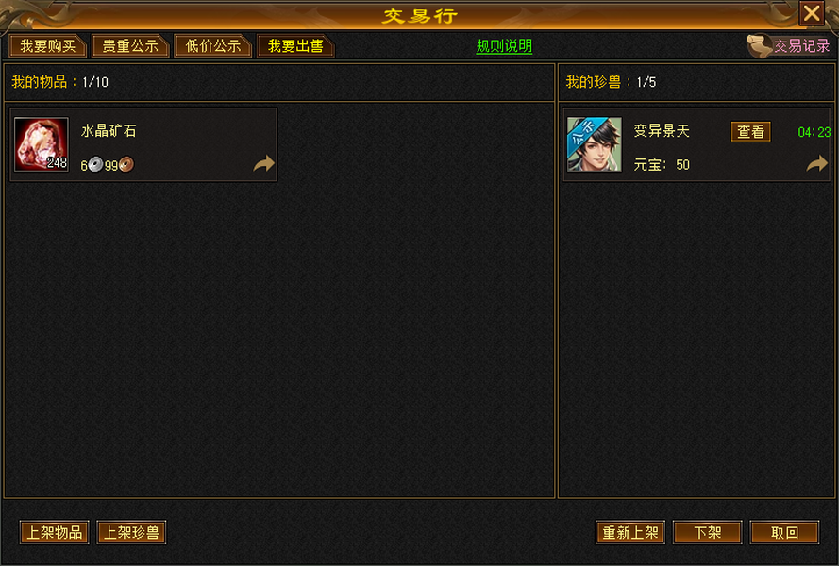839x566 pixels.
Task: Click the 上架珍兽 button
Action: pyautogui.click(x=131, y=532)
